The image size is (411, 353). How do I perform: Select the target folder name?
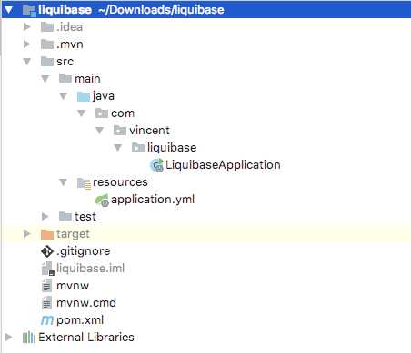(x=73, y=234)
